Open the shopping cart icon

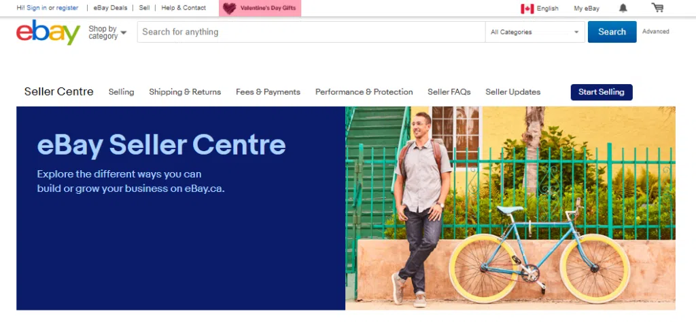(657, 7)
